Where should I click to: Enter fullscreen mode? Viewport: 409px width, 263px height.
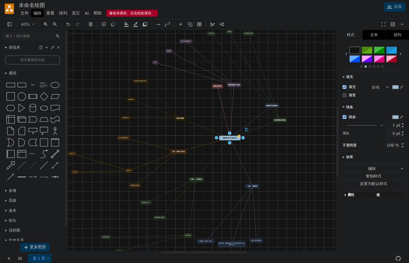[383, 24]
